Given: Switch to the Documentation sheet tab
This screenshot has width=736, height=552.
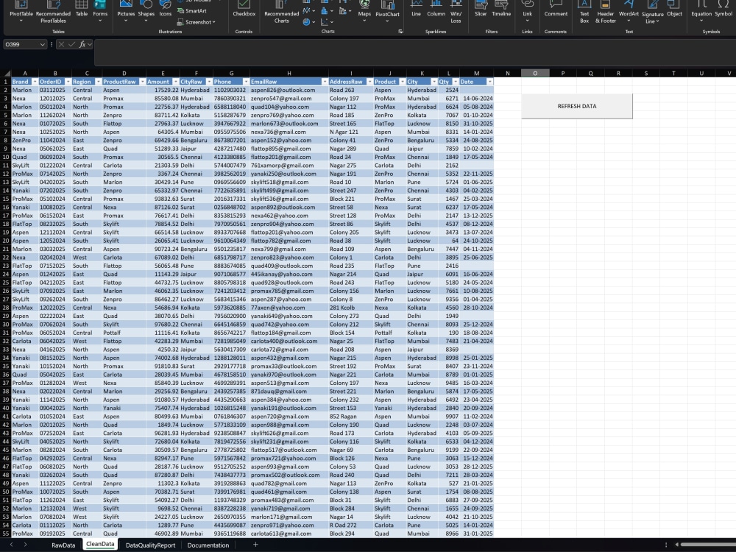Looking at the screenshot, I should (x=208, y=545).
